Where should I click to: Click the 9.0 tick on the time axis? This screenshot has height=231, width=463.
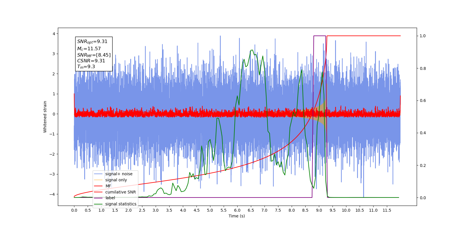click(x=319, y=210)
